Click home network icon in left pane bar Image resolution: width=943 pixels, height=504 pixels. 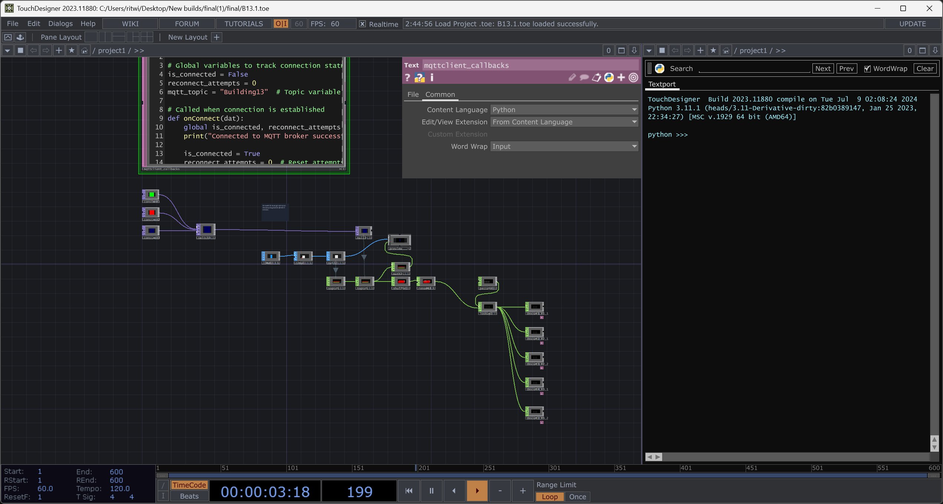coord(85,50)
